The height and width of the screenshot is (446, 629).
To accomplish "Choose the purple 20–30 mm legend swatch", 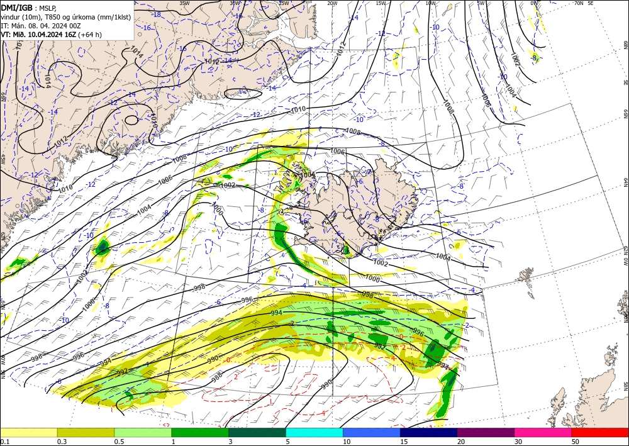I will coord(486,432).
